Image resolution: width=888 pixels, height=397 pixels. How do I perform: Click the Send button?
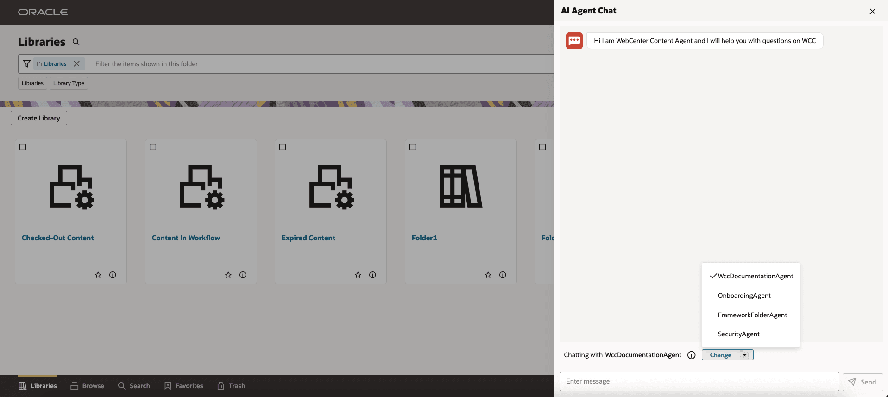pos(863,382)
